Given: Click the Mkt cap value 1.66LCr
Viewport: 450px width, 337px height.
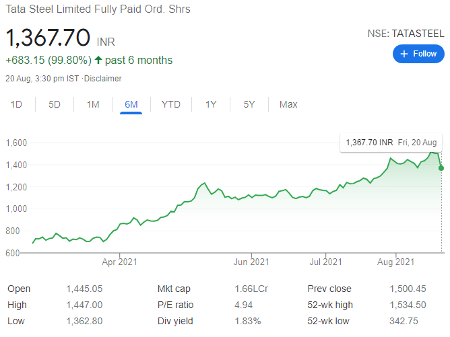Looking at the screenshot, I should click(x=251, y=289).
